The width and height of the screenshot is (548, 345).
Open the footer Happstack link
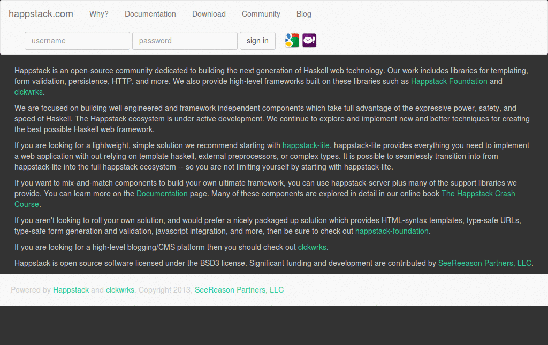coord(71,290)
